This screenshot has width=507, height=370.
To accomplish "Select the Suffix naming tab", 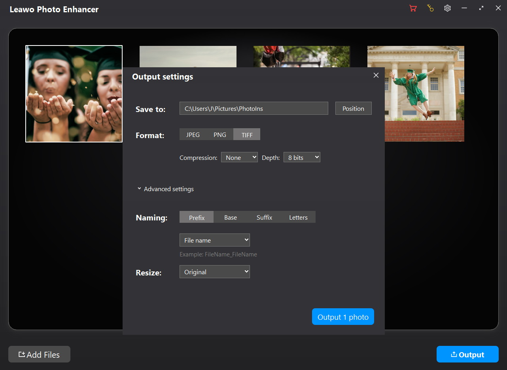I will (x=264, y=217).
